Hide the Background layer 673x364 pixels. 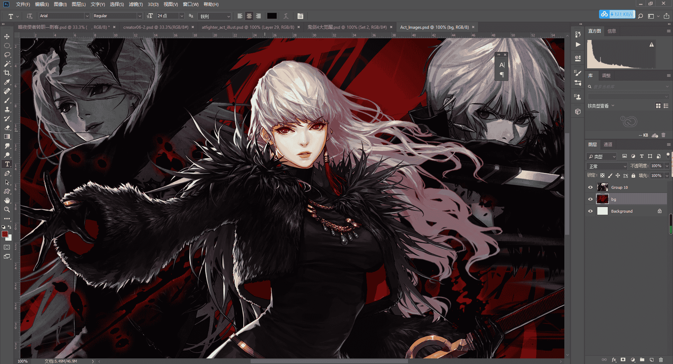590,211
